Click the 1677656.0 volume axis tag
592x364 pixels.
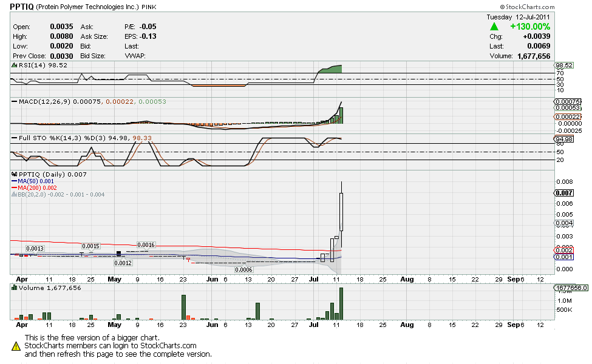571,288
